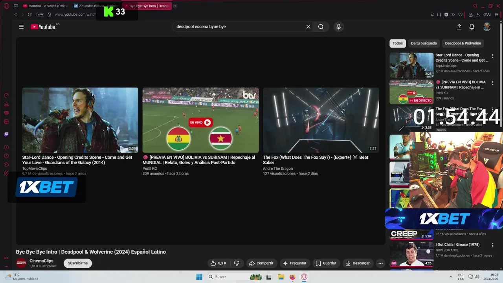The image size is (503, 283).
Task: Open the YouTube account avatar menu
Action: click(x=487, y=27)
